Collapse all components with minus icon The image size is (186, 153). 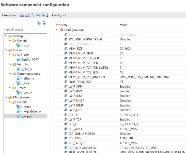(38, 15)
